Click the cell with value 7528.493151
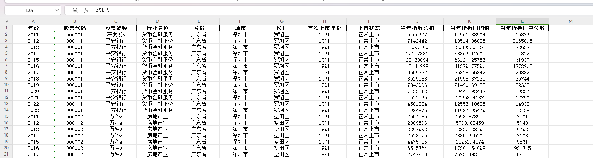593x158 pixels. [470, 154]
